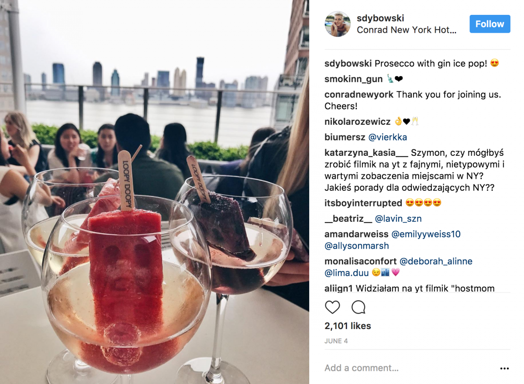This screenshot has height=384, width=524.
Task: Open the JUNE 4 post date link
Action: 336,341
